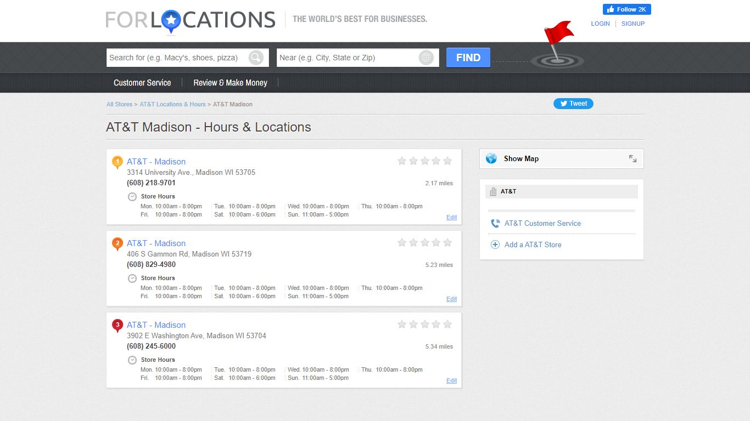Click the clock icon for S Gammon Rd hours
This screenshot has width=750, height=421.
click(132, 278)
